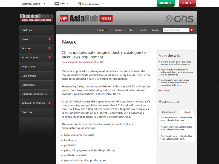
Task: Click the Forum count badge 4
Action: 106,30
